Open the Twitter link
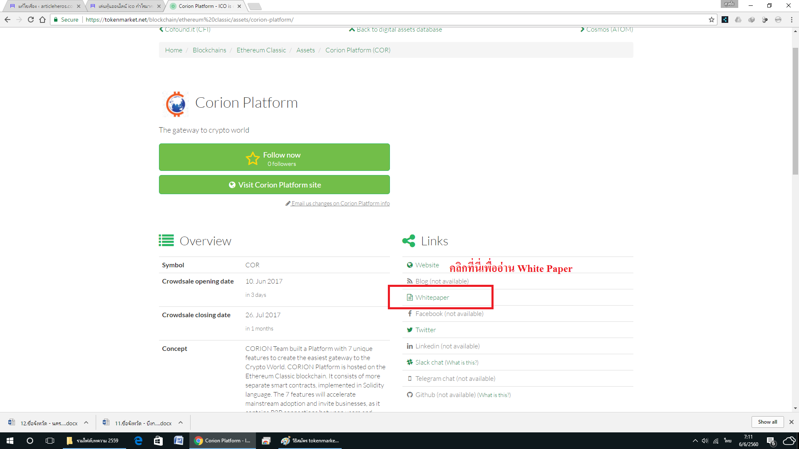This screenshot has height=449, width=799. pyautogui.click(x=425, y=330)
